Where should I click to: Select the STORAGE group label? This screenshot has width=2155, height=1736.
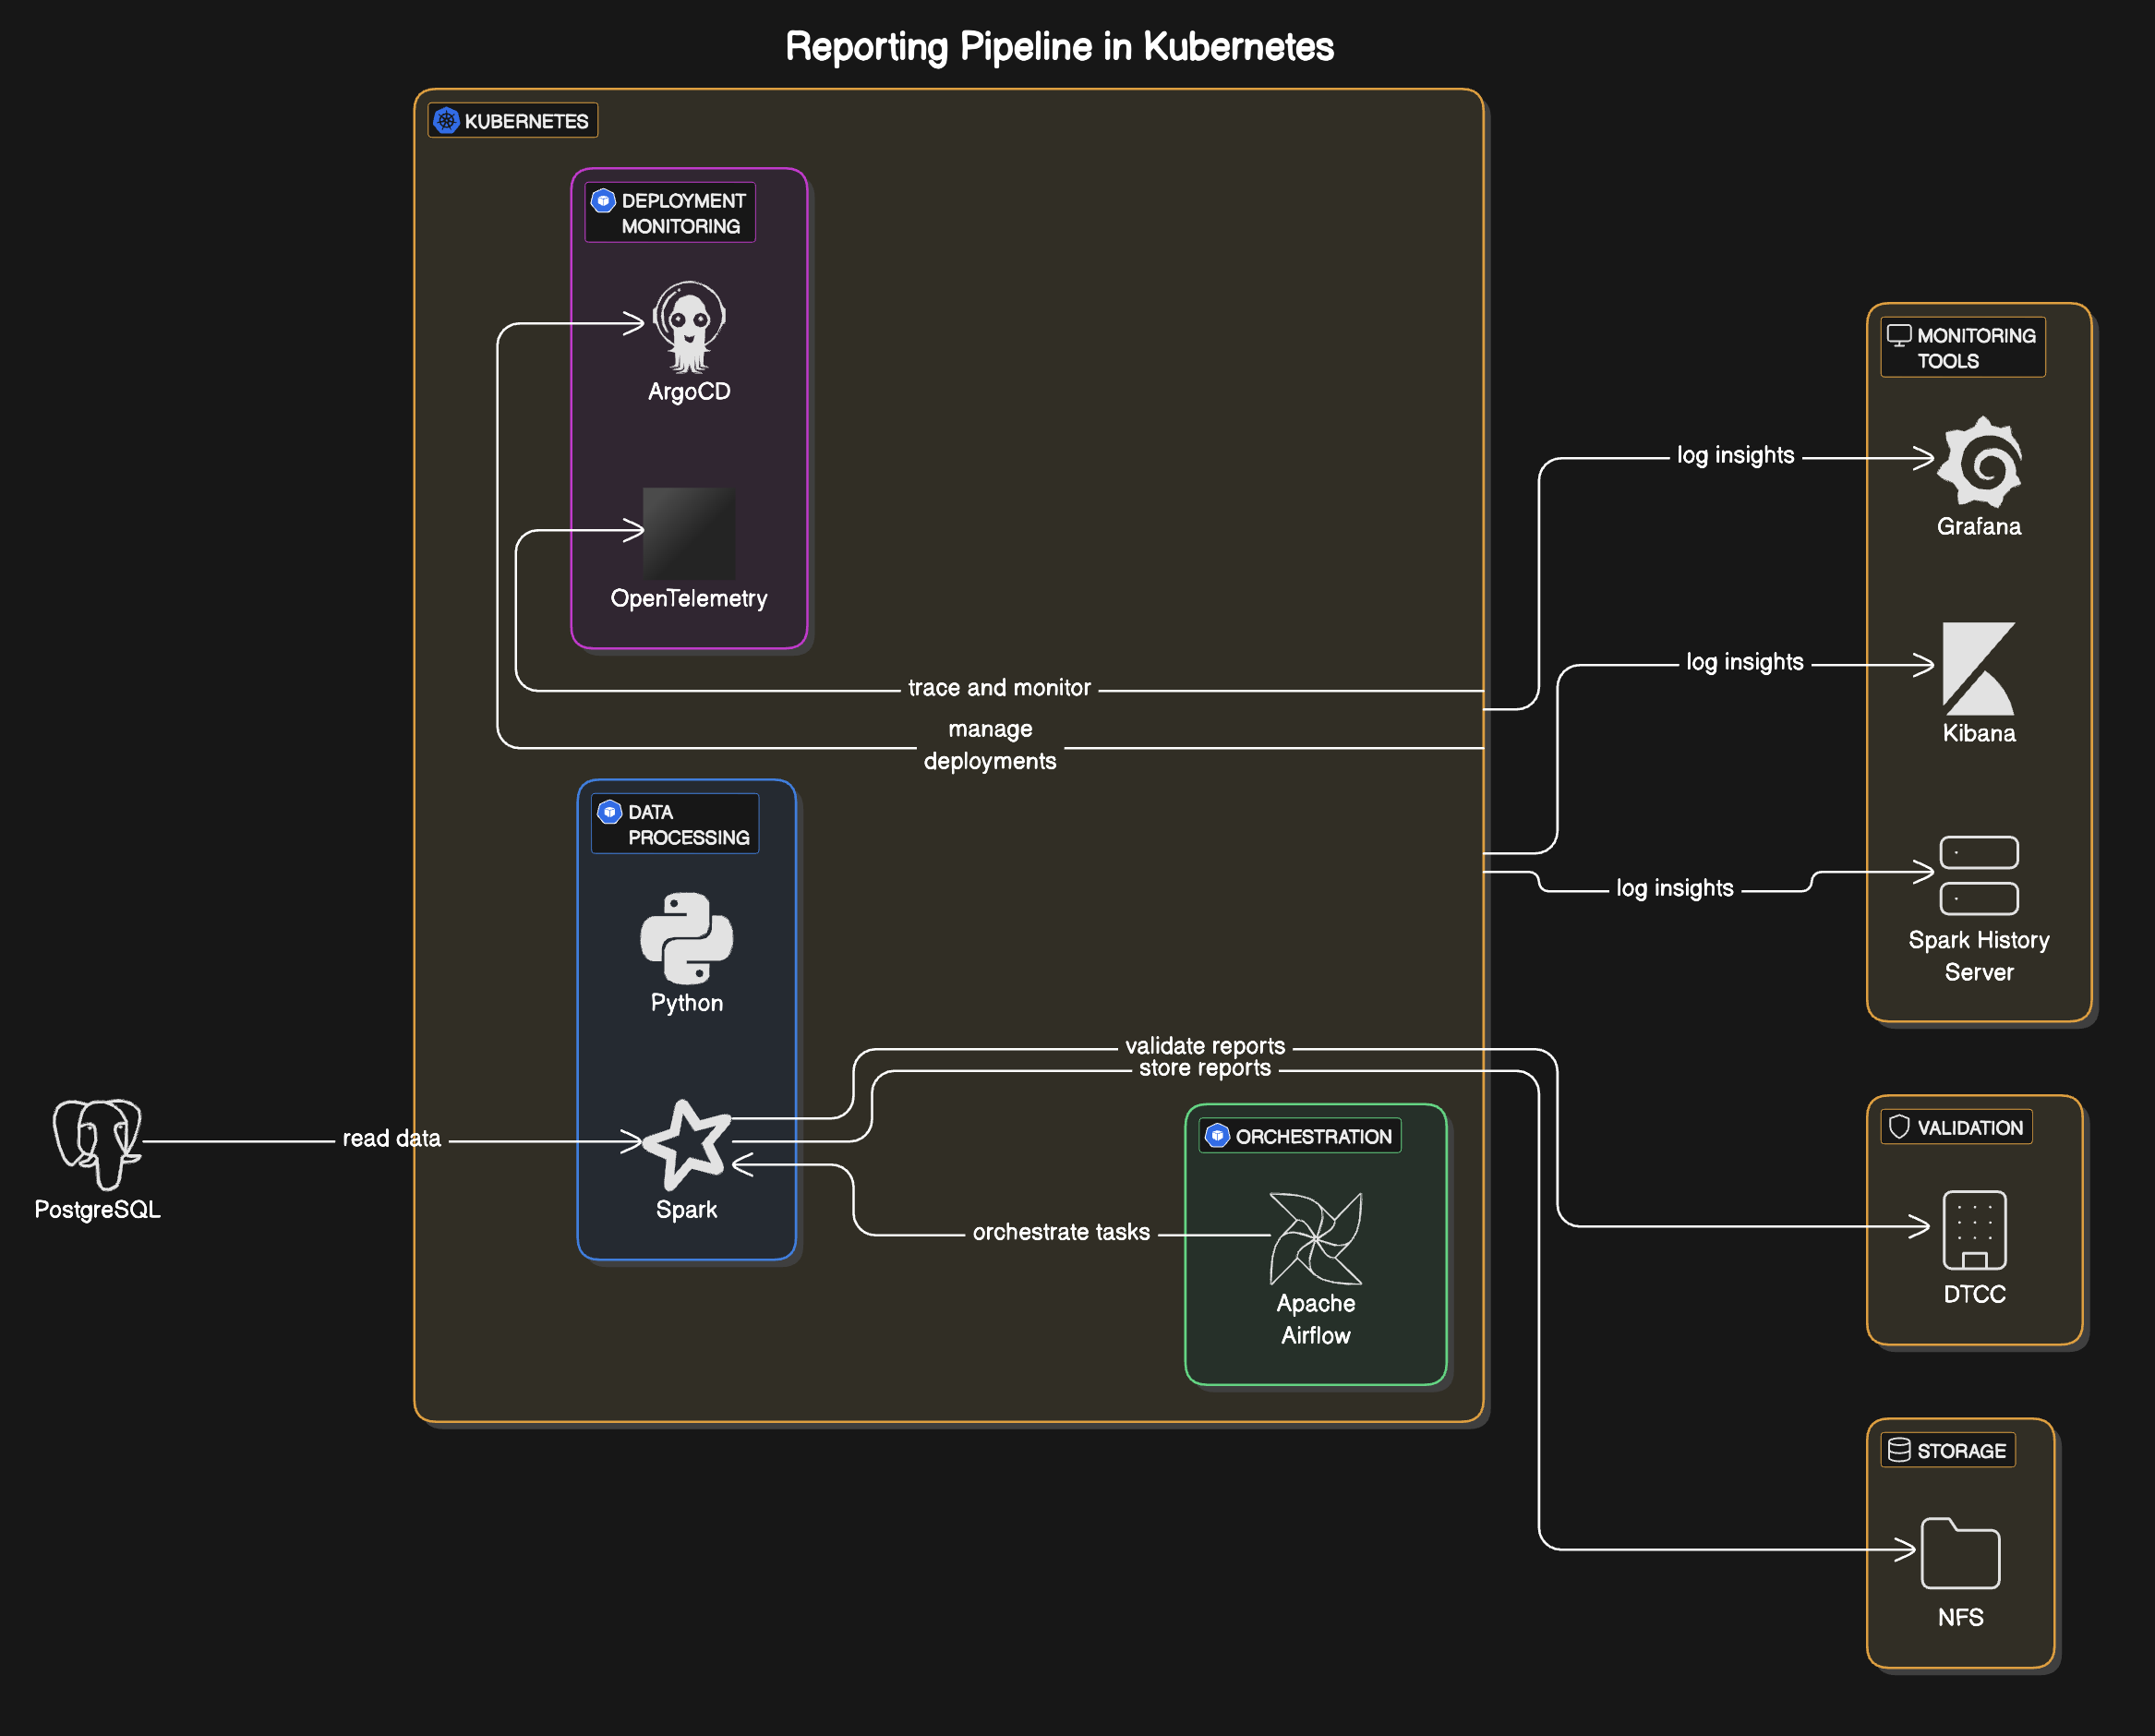(x=1948, y=1450)
